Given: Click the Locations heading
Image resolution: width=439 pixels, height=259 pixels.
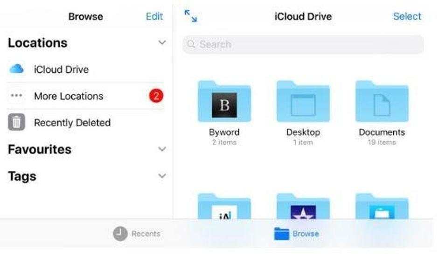Looking at the screenshot, I should click(x=37, y=43).
